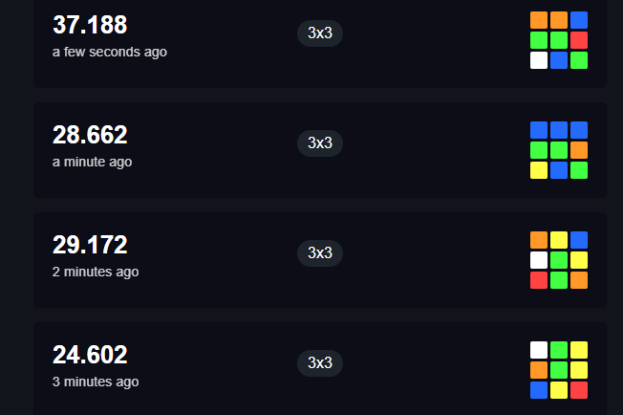Click the "a few seconds ago" timestamp
Screen dimensions: 623x415
[110, 52]
